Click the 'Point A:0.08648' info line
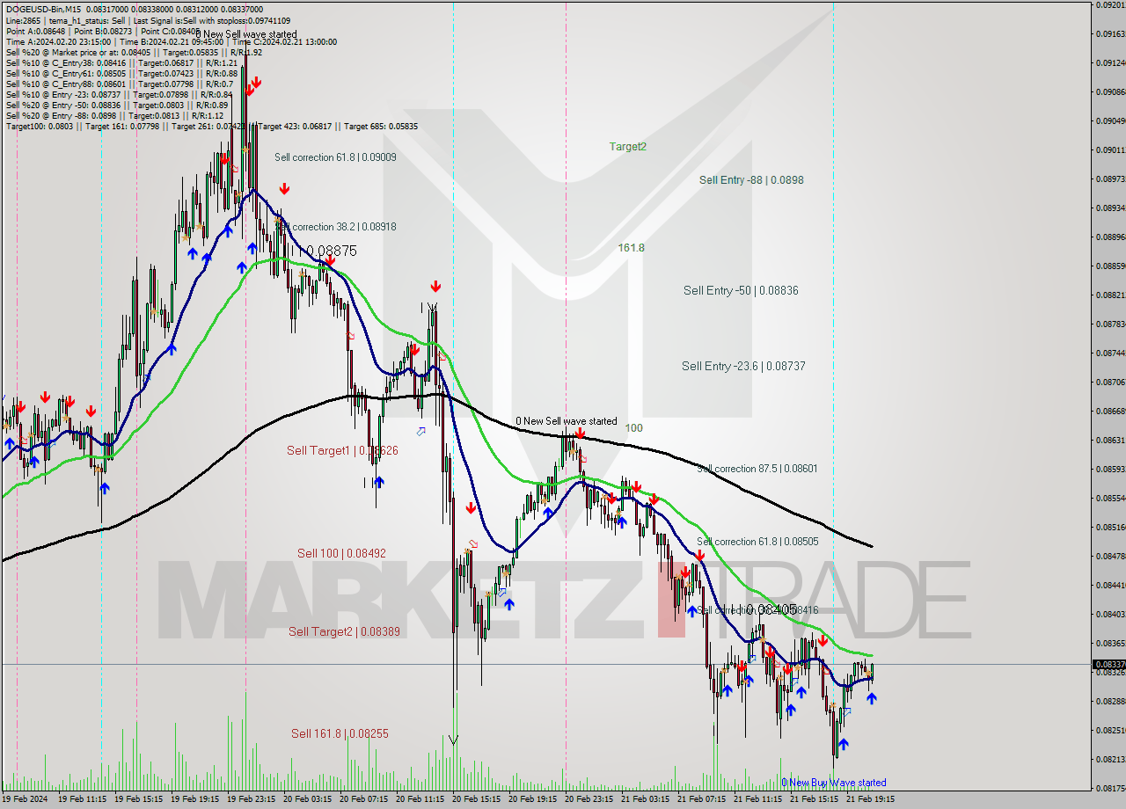1126x809 pixels. [103, 31]
